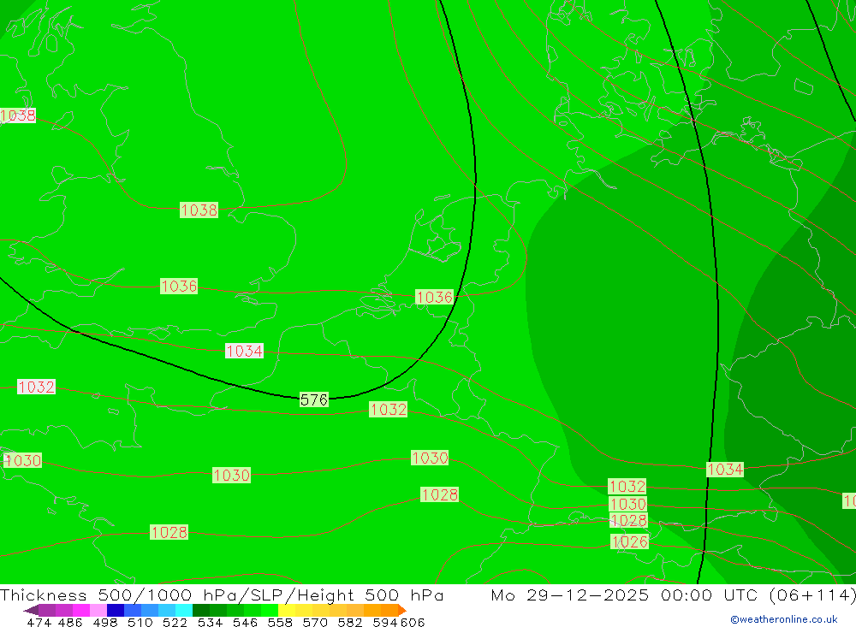Select the pink-highlighted 1034 label over northern France
Viewport: 856px width, 627px height.
[x=244, y=351]
